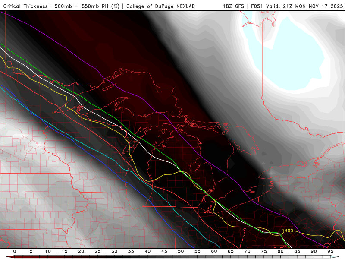Image resolution: width=345 pixels, height=259 pixels.
Task: Click the "80" value on the color scale
Action: pyautogui.click(x=281, y=251)
